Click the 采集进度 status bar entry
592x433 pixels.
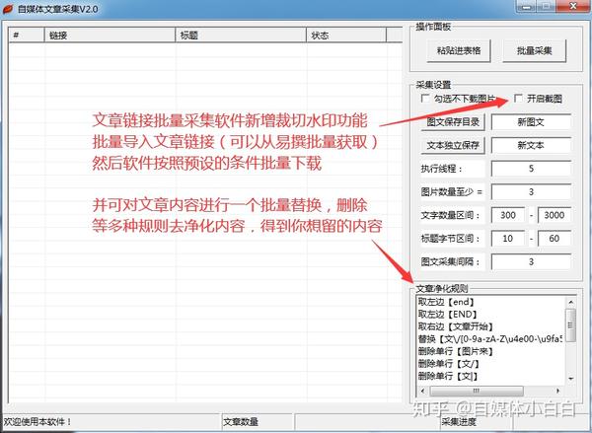[x=459, y=422]
